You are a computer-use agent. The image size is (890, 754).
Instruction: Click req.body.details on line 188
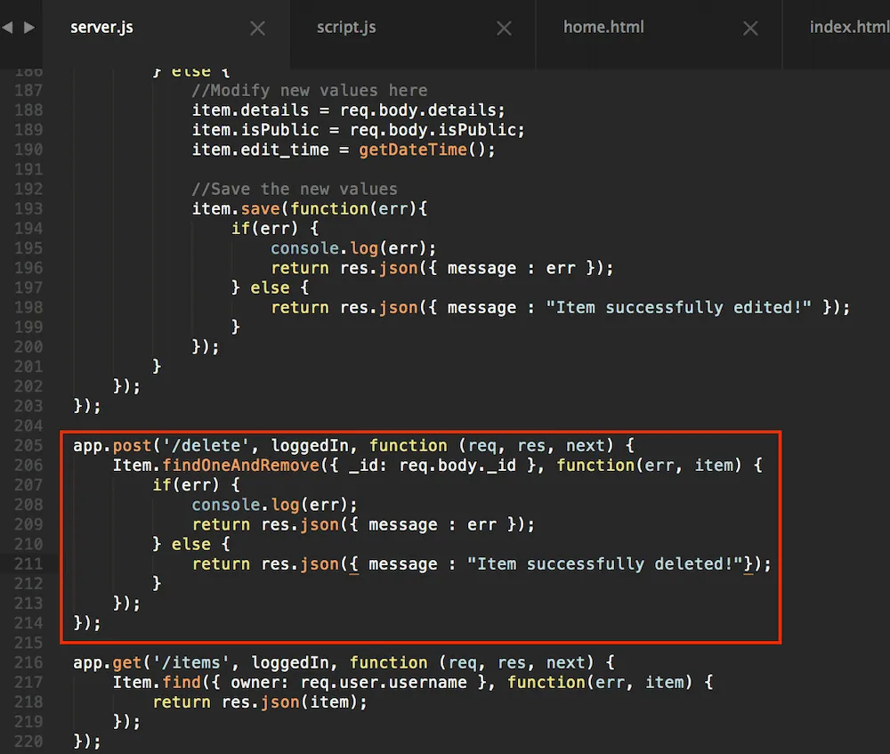[x=417, y=110]
